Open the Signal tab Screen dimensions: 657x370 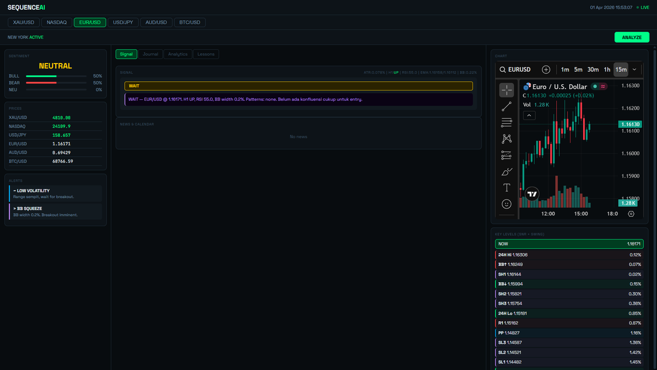126,54
